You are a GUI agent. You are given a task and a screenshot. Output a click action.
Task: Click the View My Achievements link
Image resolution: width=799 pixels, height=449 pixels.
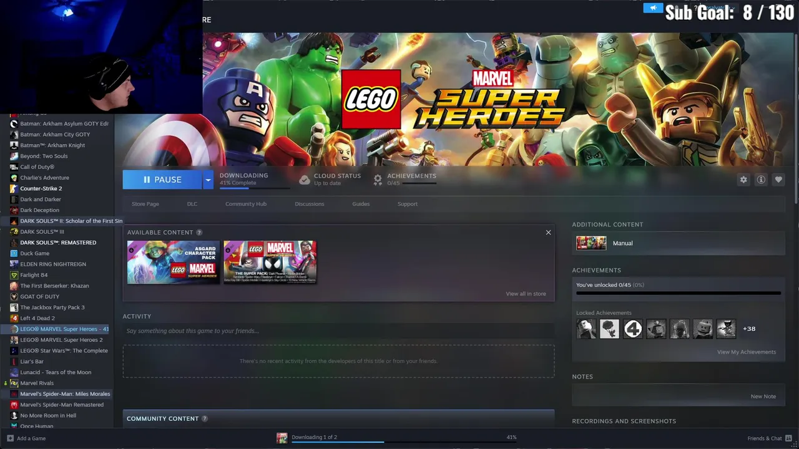(747, 352)
